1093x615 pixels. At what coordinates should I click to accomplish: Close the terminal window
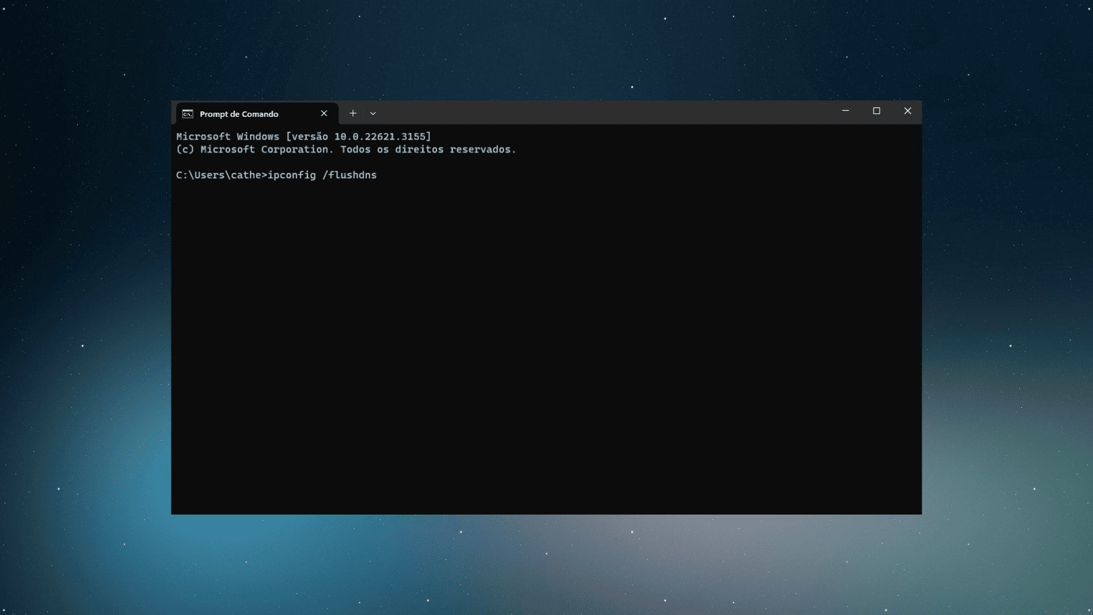(907, 111)
